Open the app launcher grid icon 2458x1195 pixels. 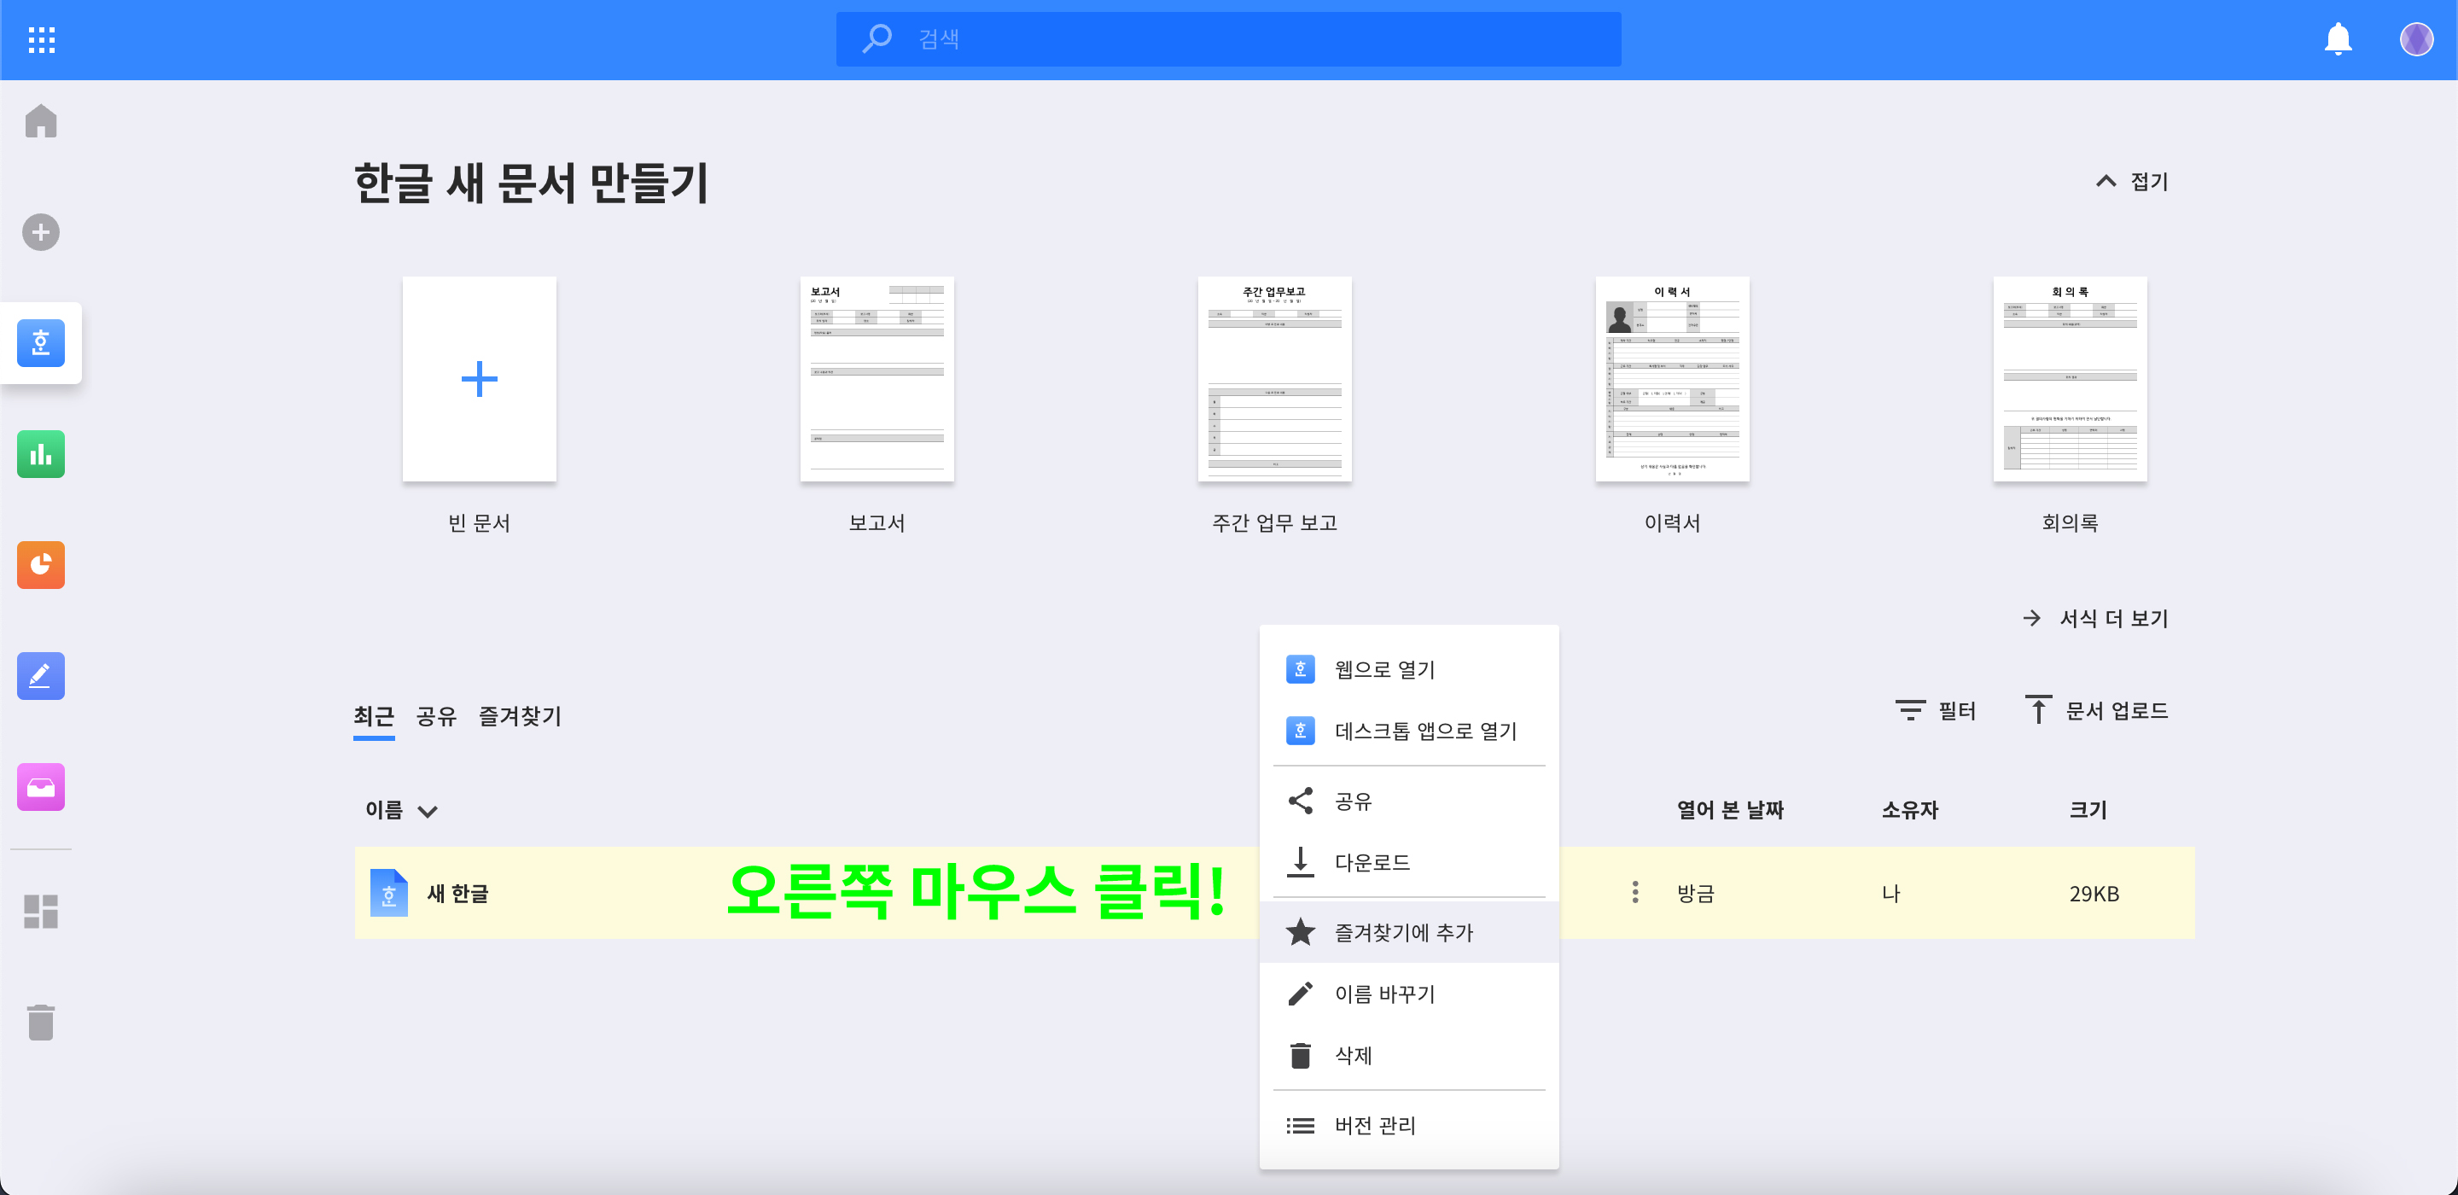pyautogui.click(x=41, y=39)
